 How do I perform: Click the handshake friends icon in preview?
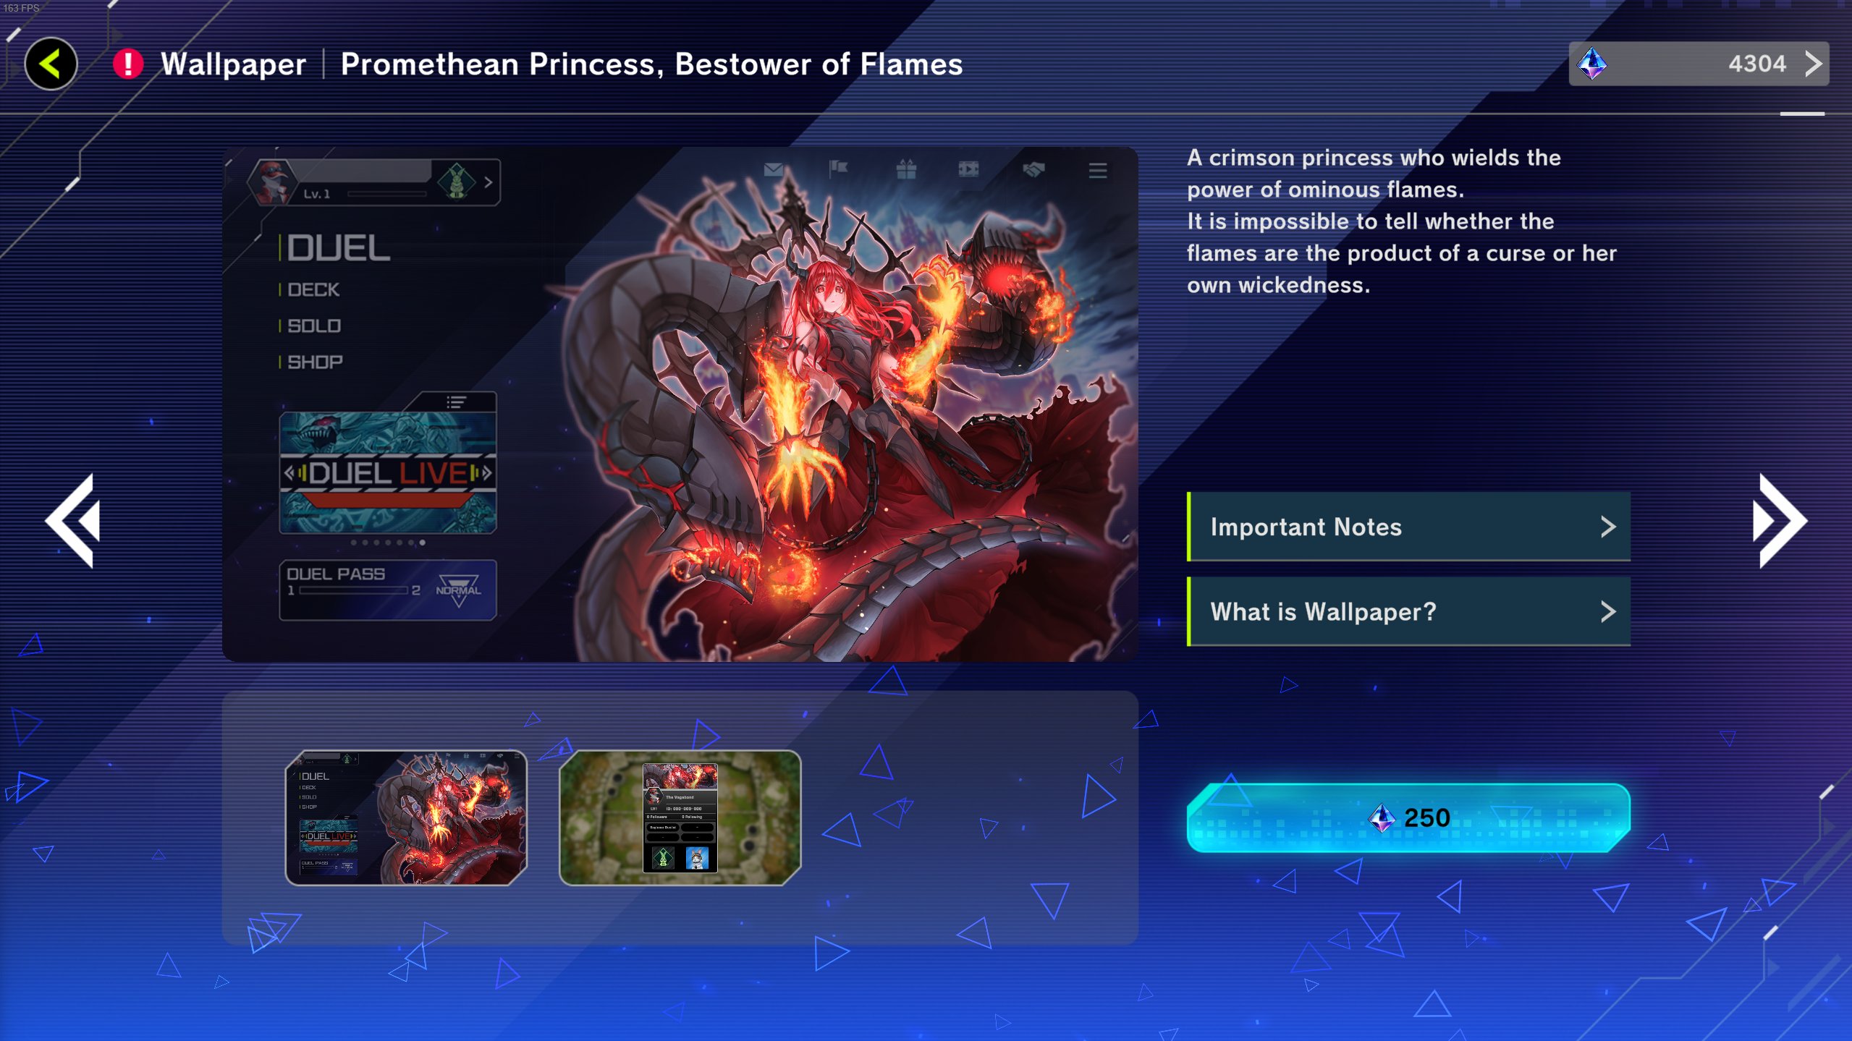point(1033,169)
